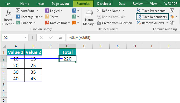Switch to the Home tab
The height and width of the screenshot is (103, 180).
(x=25, y=4)
